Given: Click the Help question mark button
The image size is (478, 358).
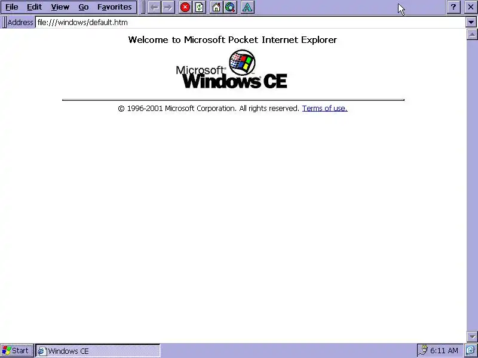Looking at the screenshot, I should (454, 7).
